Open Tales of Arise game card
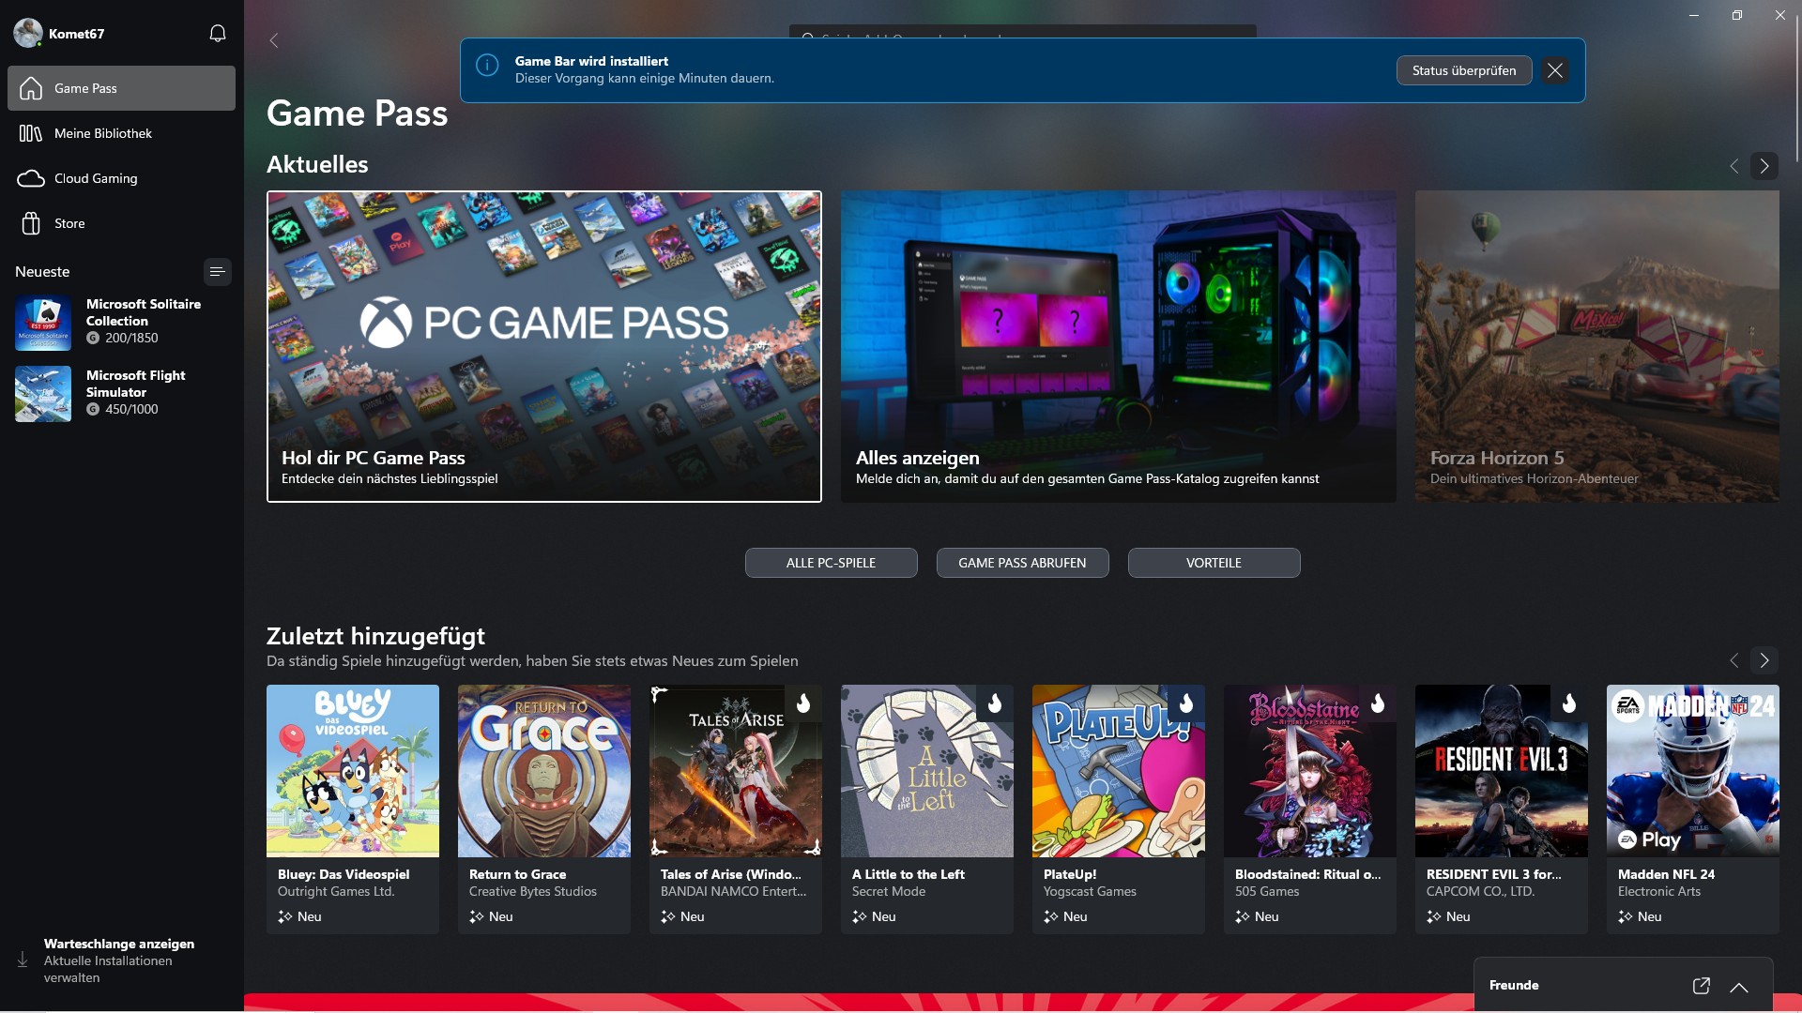The image size is (1802, 1013). 736,809
